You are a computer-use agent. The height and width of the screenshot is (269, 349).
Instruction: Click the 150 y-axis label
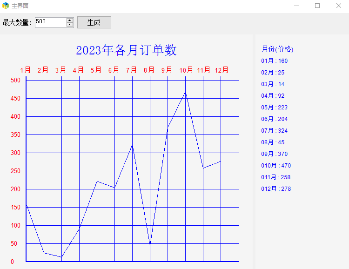point(15,207)
